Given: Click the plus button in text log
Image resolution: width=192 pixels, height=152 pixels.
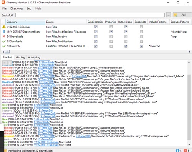Looking at the screenshot, I should click(x=5, y=63).
